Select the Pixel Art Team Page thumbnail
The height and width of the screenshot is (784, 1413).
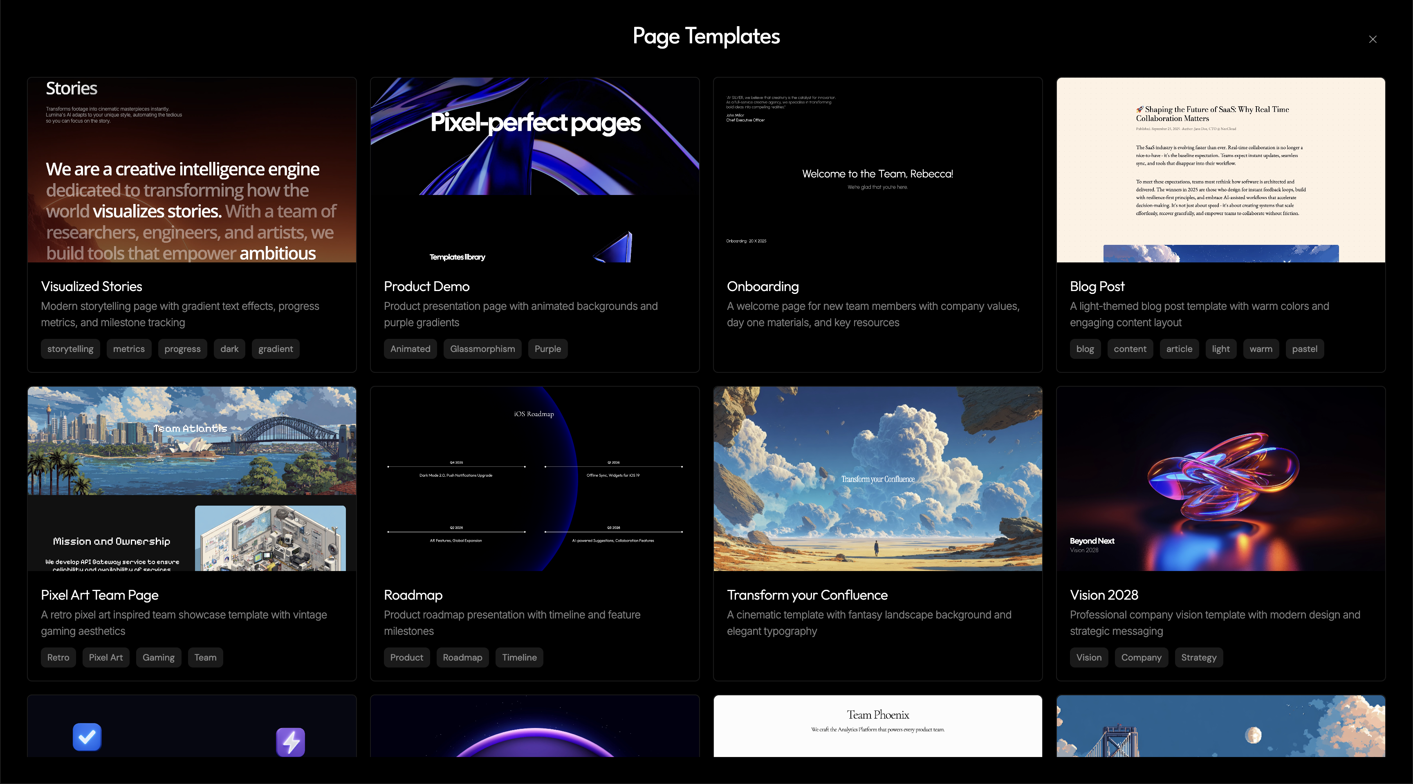tap(191, 479)
